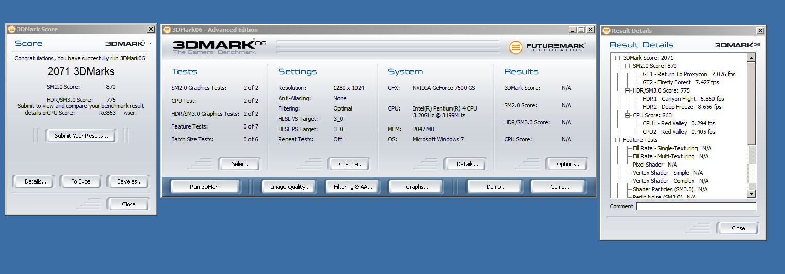Viewport: 785px width, 274px height.
Task: Collapse the Feature Tests tree node
Action: pos(617,140)
